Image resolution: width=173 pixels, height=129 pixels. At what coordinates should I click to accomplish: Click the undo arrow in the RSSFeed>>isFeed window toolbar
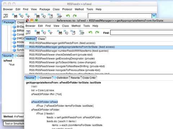[68, 16]
